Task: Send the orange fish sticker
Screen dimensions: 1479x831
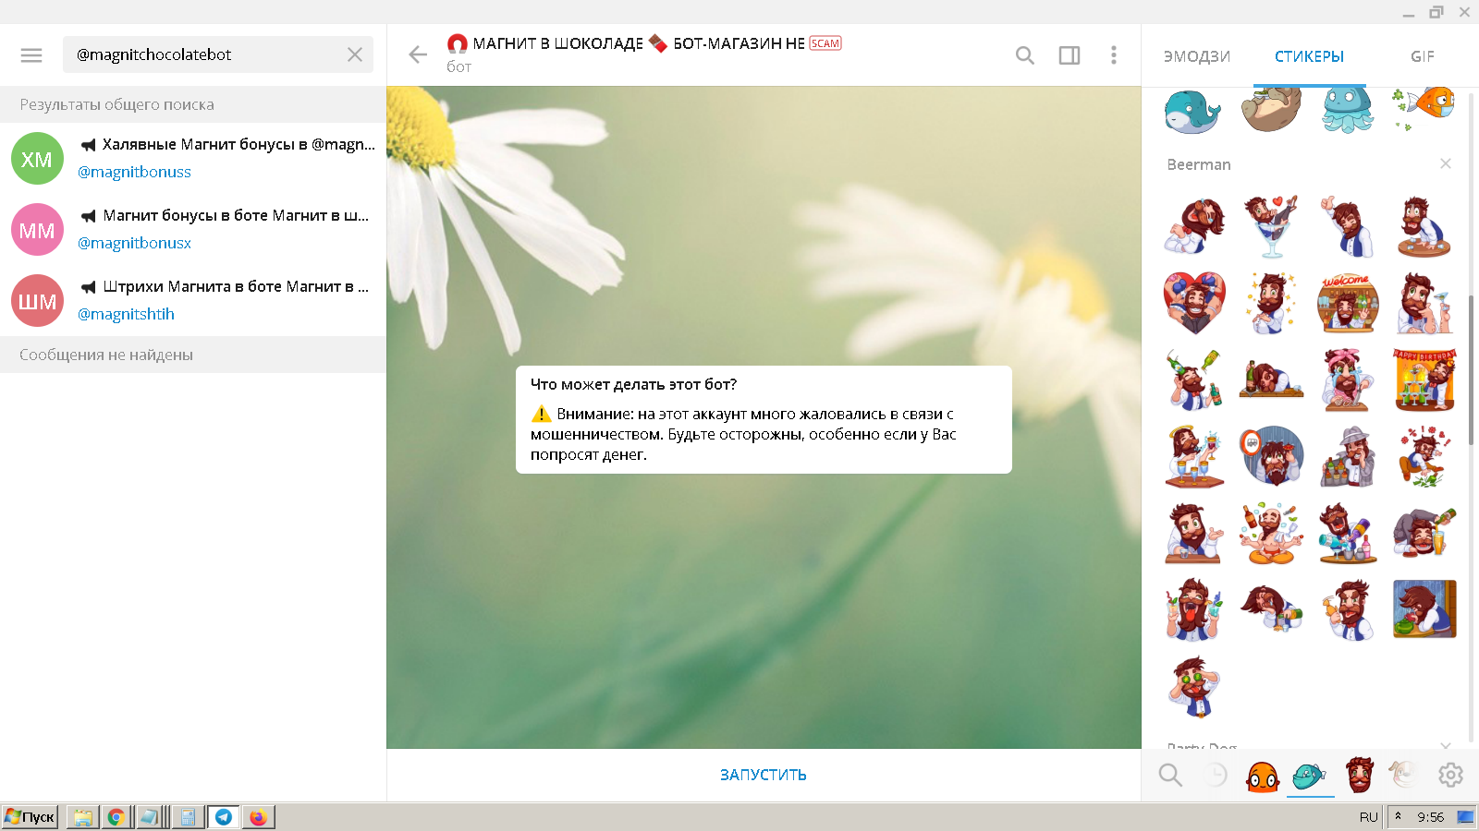Action: [x=1424, y=108]
